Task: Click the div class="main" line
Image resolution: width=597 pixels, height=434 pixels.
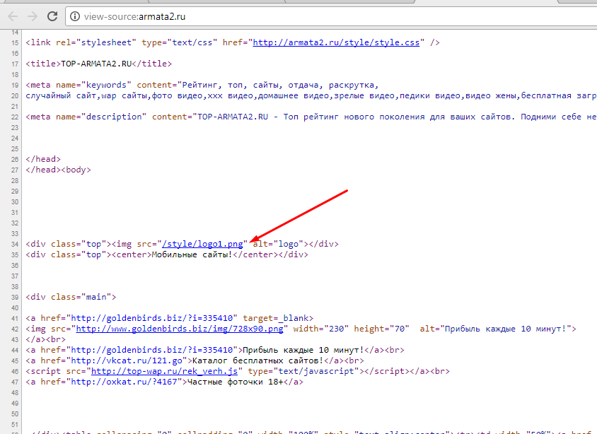Action: pos(71,297)
